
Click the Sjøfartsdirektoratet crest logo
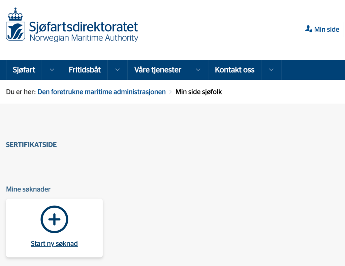tap(15, 24)
